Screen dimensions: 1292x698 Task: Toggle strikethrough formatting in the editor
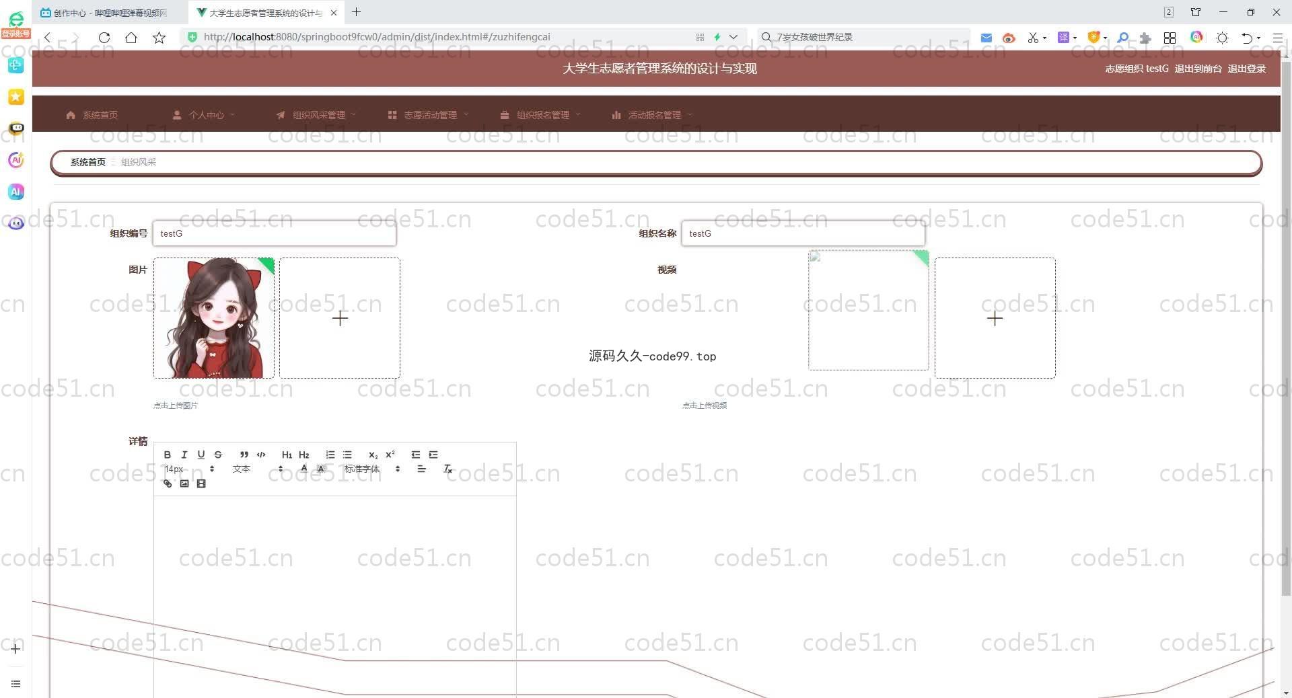[x=218, y=455]
